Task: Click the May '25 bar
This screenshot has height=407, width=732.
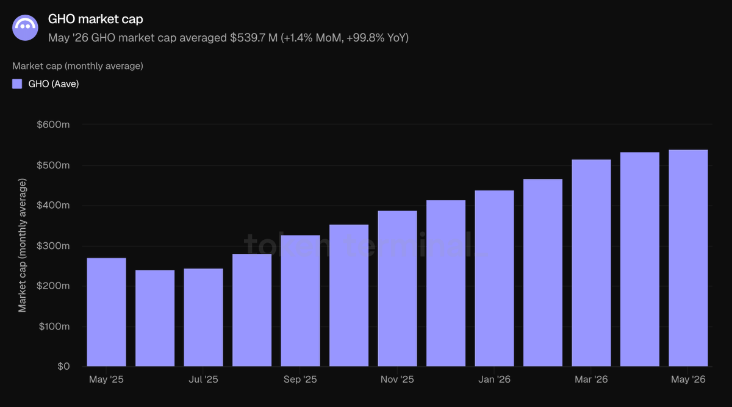Action: [x=107, y=312]
